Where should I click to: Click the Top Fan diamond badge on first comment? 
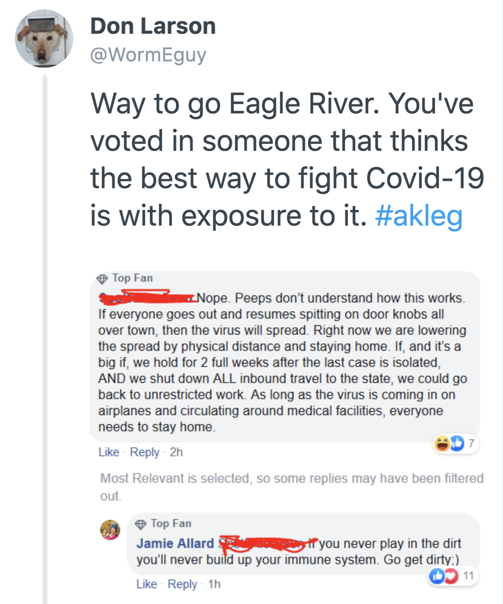point(102,279)
